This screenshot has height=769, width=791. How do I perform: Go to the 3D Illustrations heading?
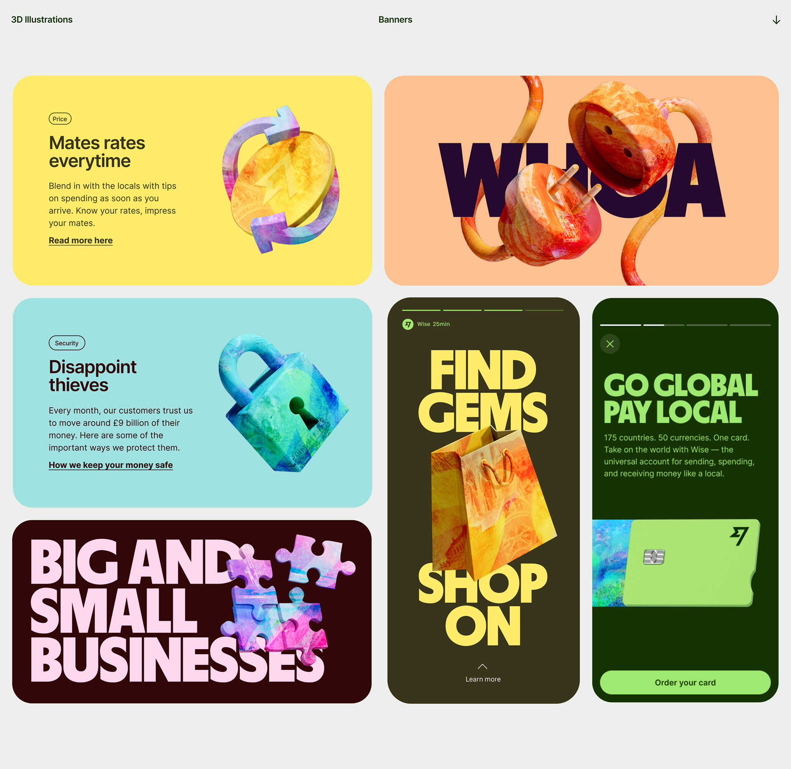click(x=42, y=20)
